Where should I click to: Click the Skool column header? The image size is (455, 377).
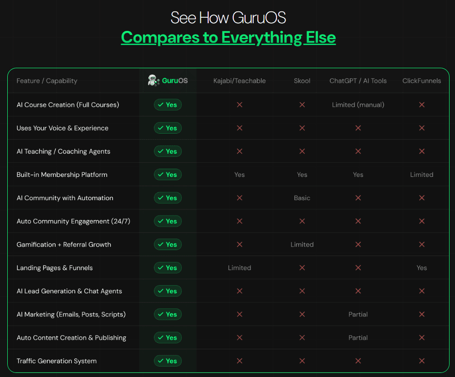[x=302, y=81]
